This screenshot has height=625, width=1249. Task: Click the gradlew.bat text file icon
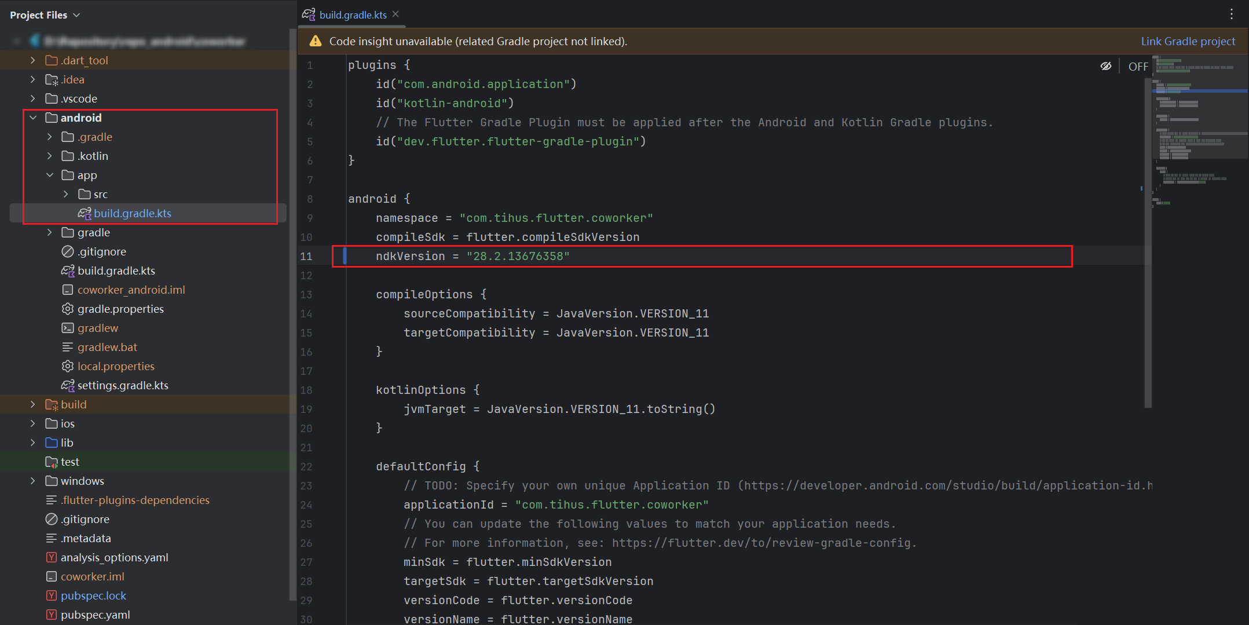[68, 347]
